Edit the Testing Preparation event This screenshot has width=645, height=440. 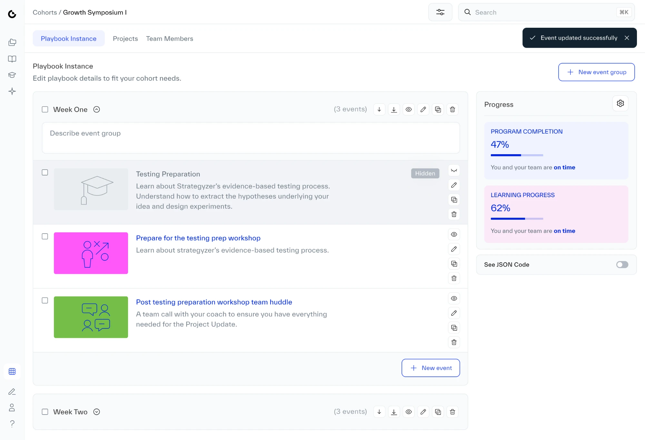(454, 185)
